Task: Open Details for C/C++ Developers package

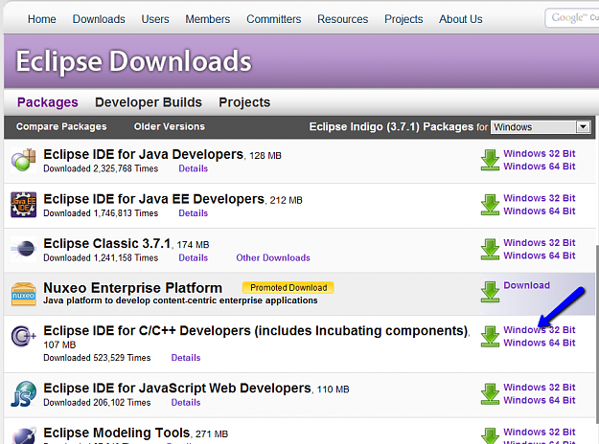Action: click(186, 358)
